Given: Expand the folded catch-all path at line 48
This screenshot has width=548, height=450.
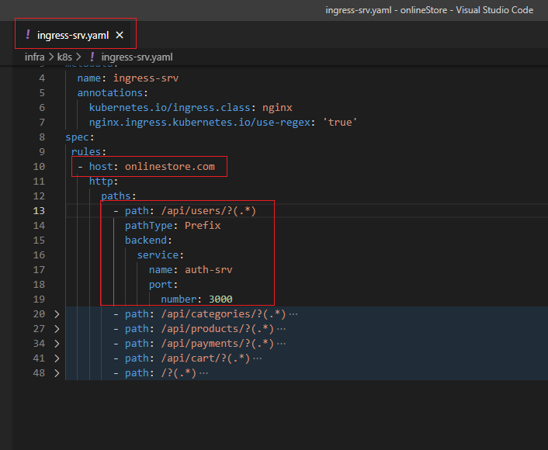Looking at the screenshot, I should 56,373.
